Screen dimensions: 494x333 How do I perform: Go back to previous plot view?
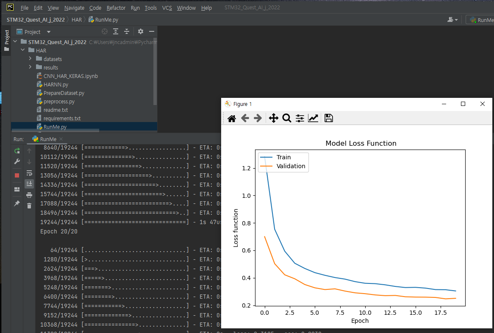(245, 118)
